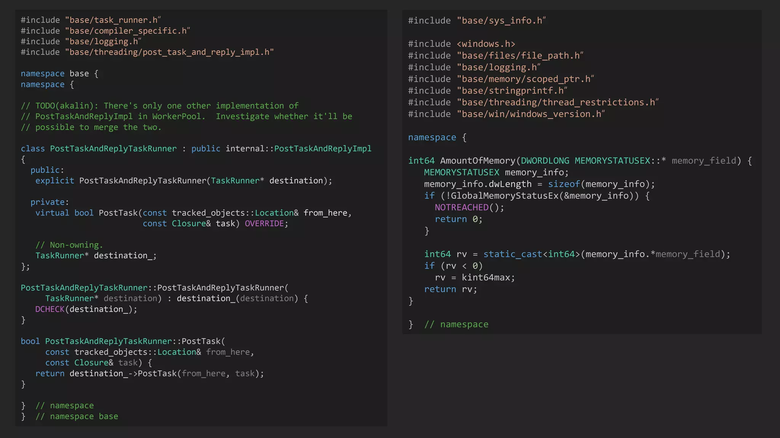The height and width of the screenshot is (438, 780).
Task: Click the "TaskRunner* destination_;" member line
Action: coord(96,255)
